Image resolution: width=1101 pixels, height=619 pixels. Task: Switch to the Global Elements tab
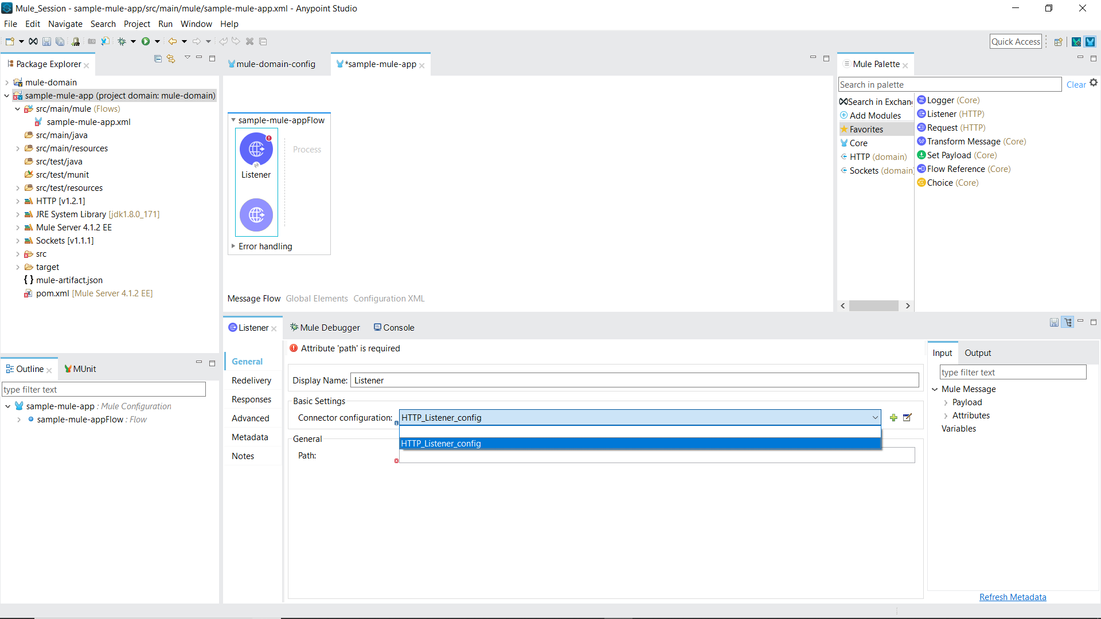317,299
